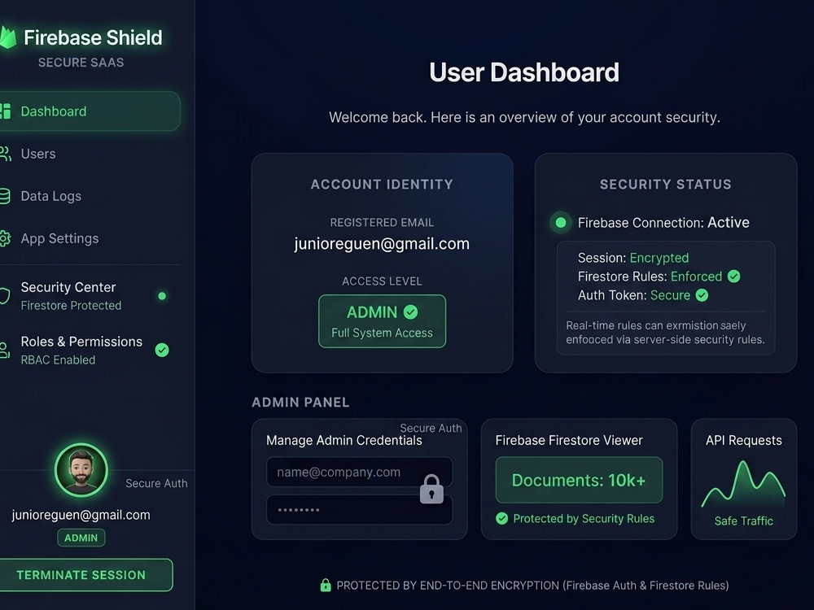Click the checkmark beside Firestore Rules Enforced
The height and width of the screenshot is (610, 814).
(733, 277)
